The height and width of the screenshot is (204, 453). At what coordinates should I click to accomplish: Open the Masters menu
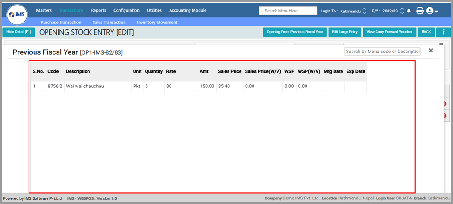click(44, 10)
